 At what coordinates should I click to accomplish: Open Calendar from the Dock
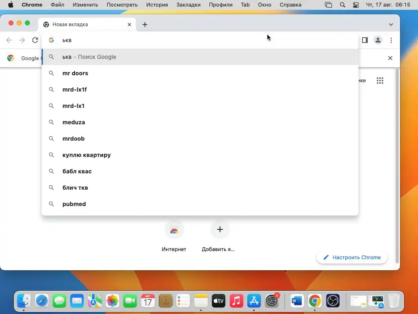148,301
